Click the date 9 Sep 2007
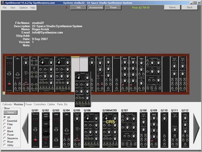The height and width of the screenshot is (152, 202). (40, 39)
